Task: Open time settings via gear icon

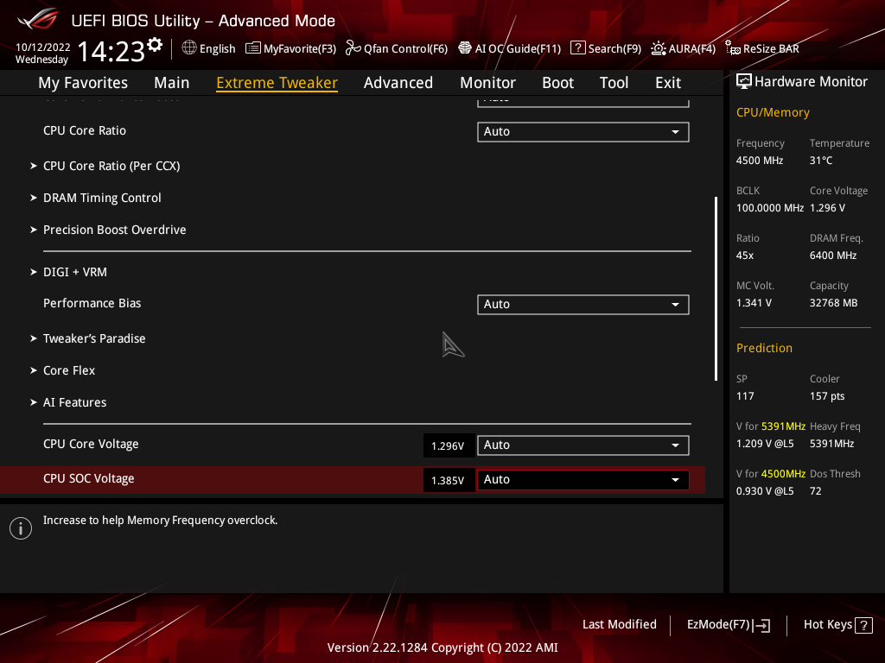Action: pyautogui.click(x=155, y=45)
